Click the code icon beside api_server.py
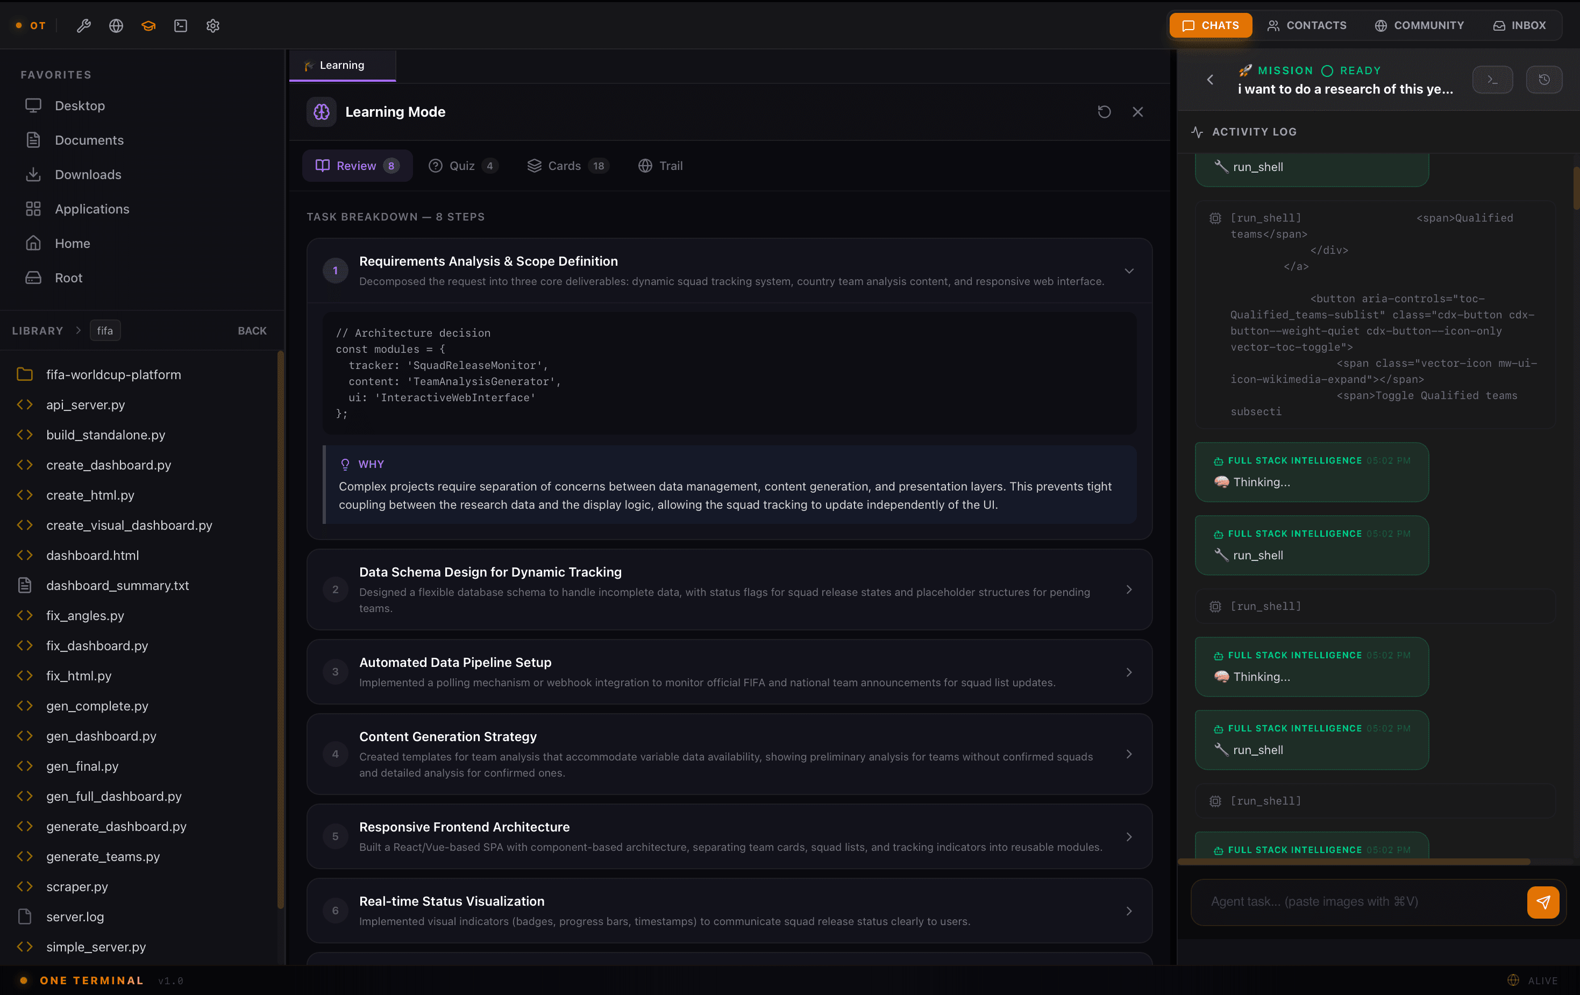Image resolution: width=1580 pixels, height=995 pixels. tap(25, 405)
